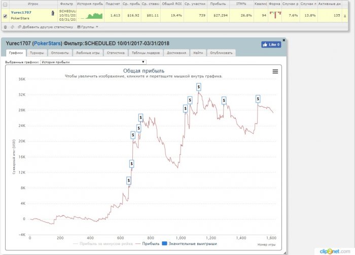Screen dimensions: 355x255
Task: Switch to the Графики tab
Action: point(16,53)
